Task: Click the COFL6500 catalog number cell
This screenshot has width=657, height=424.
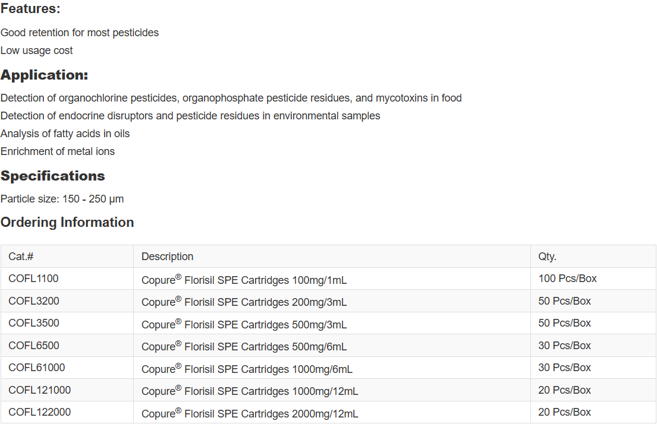Action: [x=34, y=346]
